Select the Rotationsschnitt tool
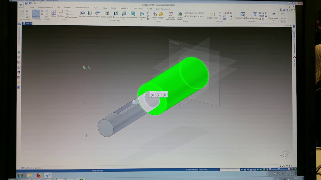Viewport: 321px width, 180px height. point(107,14)
